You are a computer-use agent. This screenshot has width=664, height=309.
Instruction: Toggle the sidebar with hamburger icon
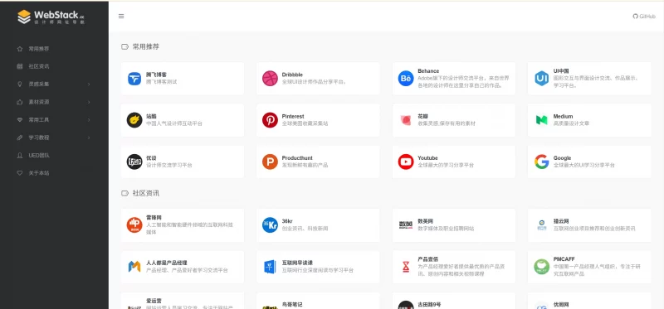(x=121, y=16)
